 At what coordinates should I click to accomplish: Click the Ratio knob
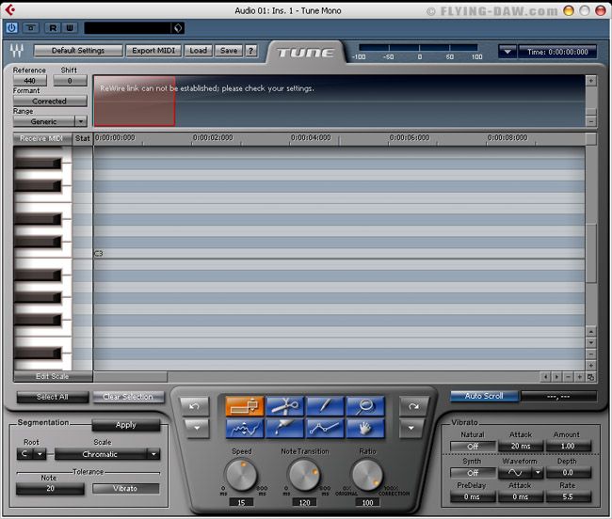[367, 476]
